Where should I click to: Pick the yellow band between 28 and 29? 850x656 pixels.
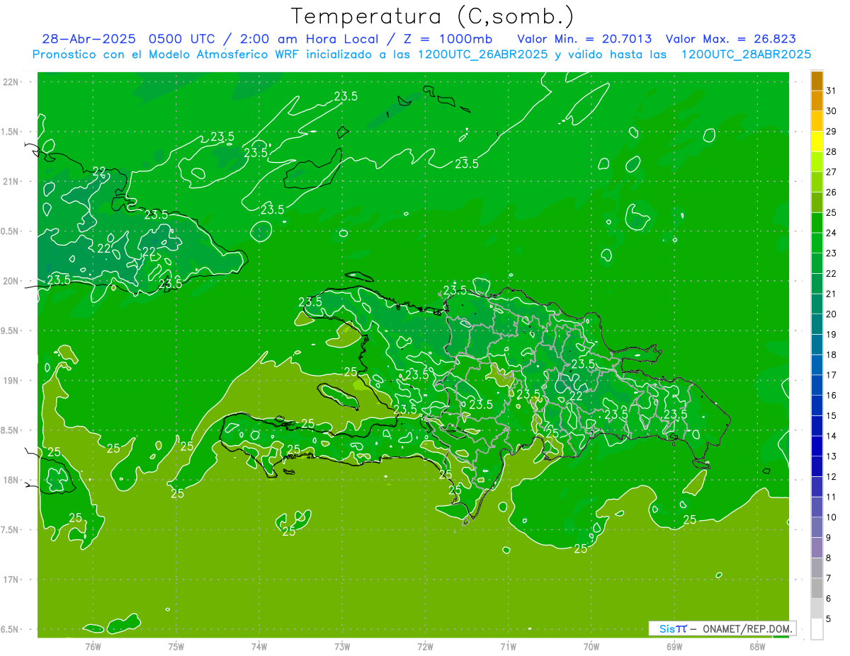pos(817,142)
